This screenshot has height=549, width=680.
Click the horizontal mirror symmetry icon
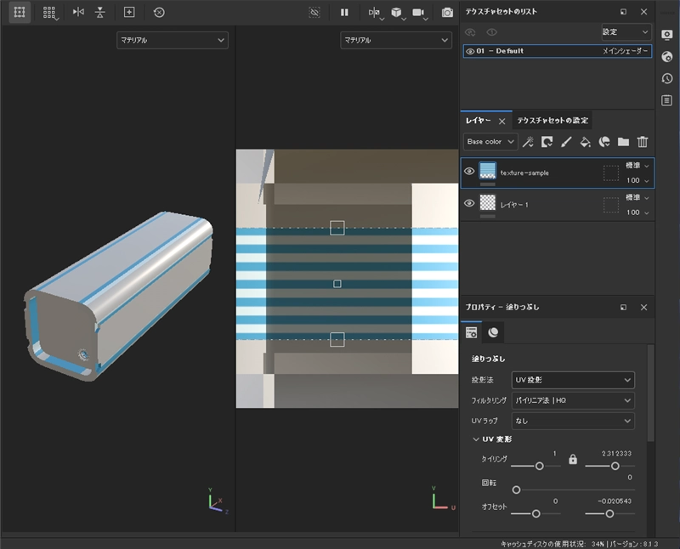(78, 12)
